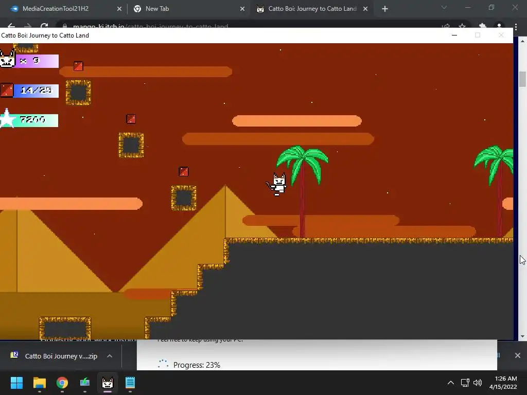Click the white cat character sprite
This screenshot has width=527, height=395.
pos(277,184)
